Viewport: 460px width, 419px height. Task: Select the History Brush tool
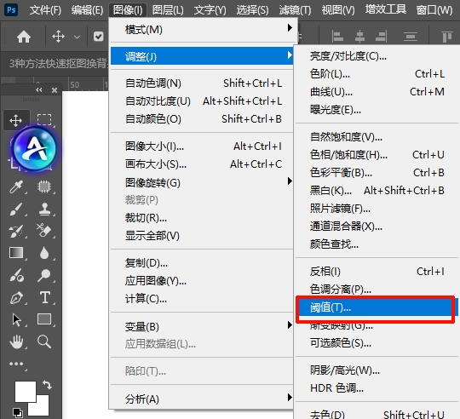(x=16, y=231)
